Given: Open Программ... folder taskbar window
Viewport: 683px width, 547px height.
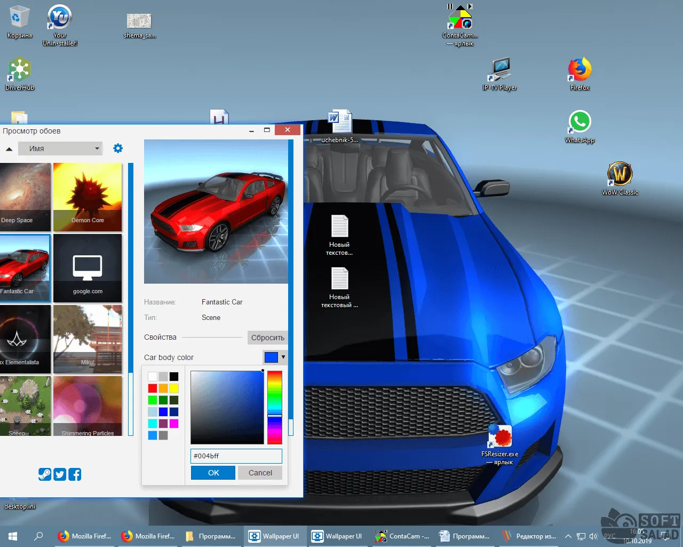Looking at the screenshot, I should [x=212, y=536].
